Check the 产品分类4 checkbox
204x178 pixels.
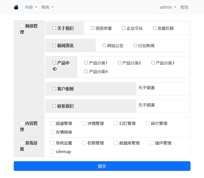coord(86,71)
